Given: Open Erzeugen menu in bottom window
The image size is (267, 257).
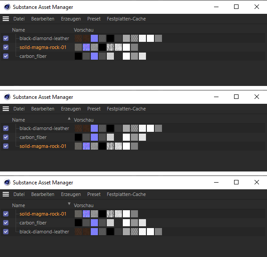Looking at the screenshot, I should pos(71,194).
